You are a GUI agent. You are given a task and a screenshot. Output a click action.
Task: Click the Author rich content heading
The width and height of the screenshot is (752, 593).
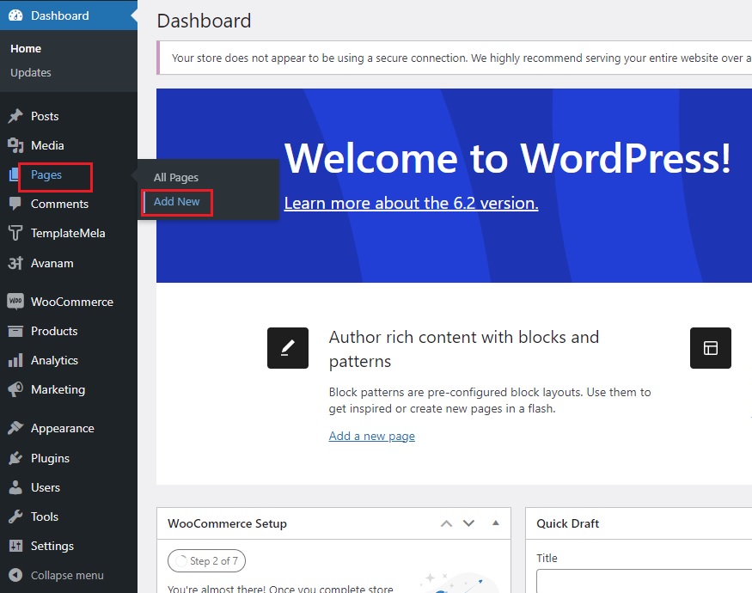click(464, 349)
